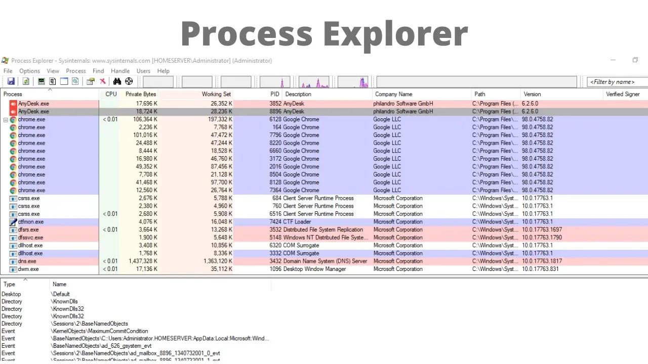The width and height of the screenshot is (648, 364).
Task: Open Properties via the toolbar icon
Action: click(x=91, y=81)
